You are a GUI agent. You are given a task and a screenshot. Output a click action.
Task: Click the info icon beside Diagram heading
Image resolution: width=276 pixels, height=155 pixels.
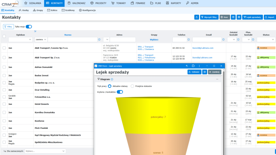click(x=112, y=79)
